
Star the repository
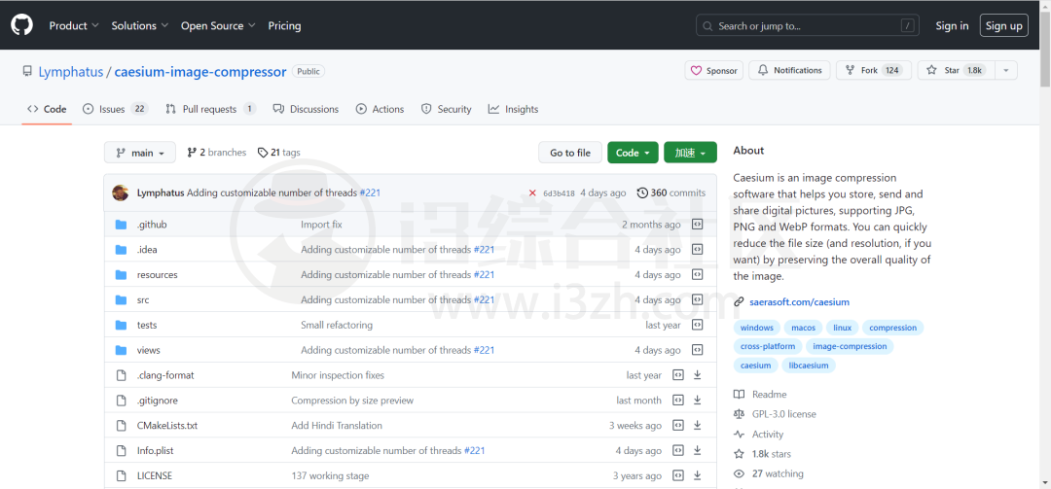pyautogui.click(x=957, y=70)
